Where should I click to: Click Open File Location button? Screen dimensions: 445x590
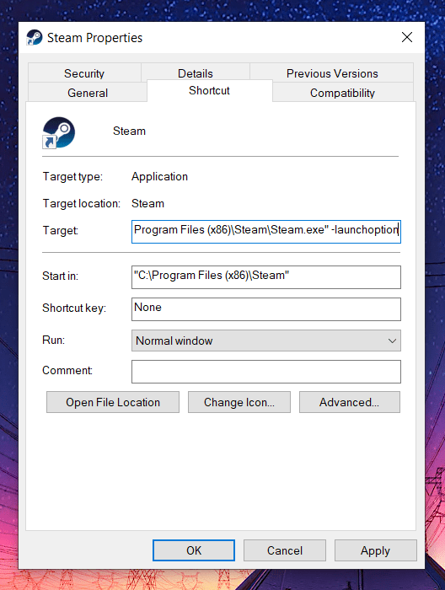click(113, 402)
